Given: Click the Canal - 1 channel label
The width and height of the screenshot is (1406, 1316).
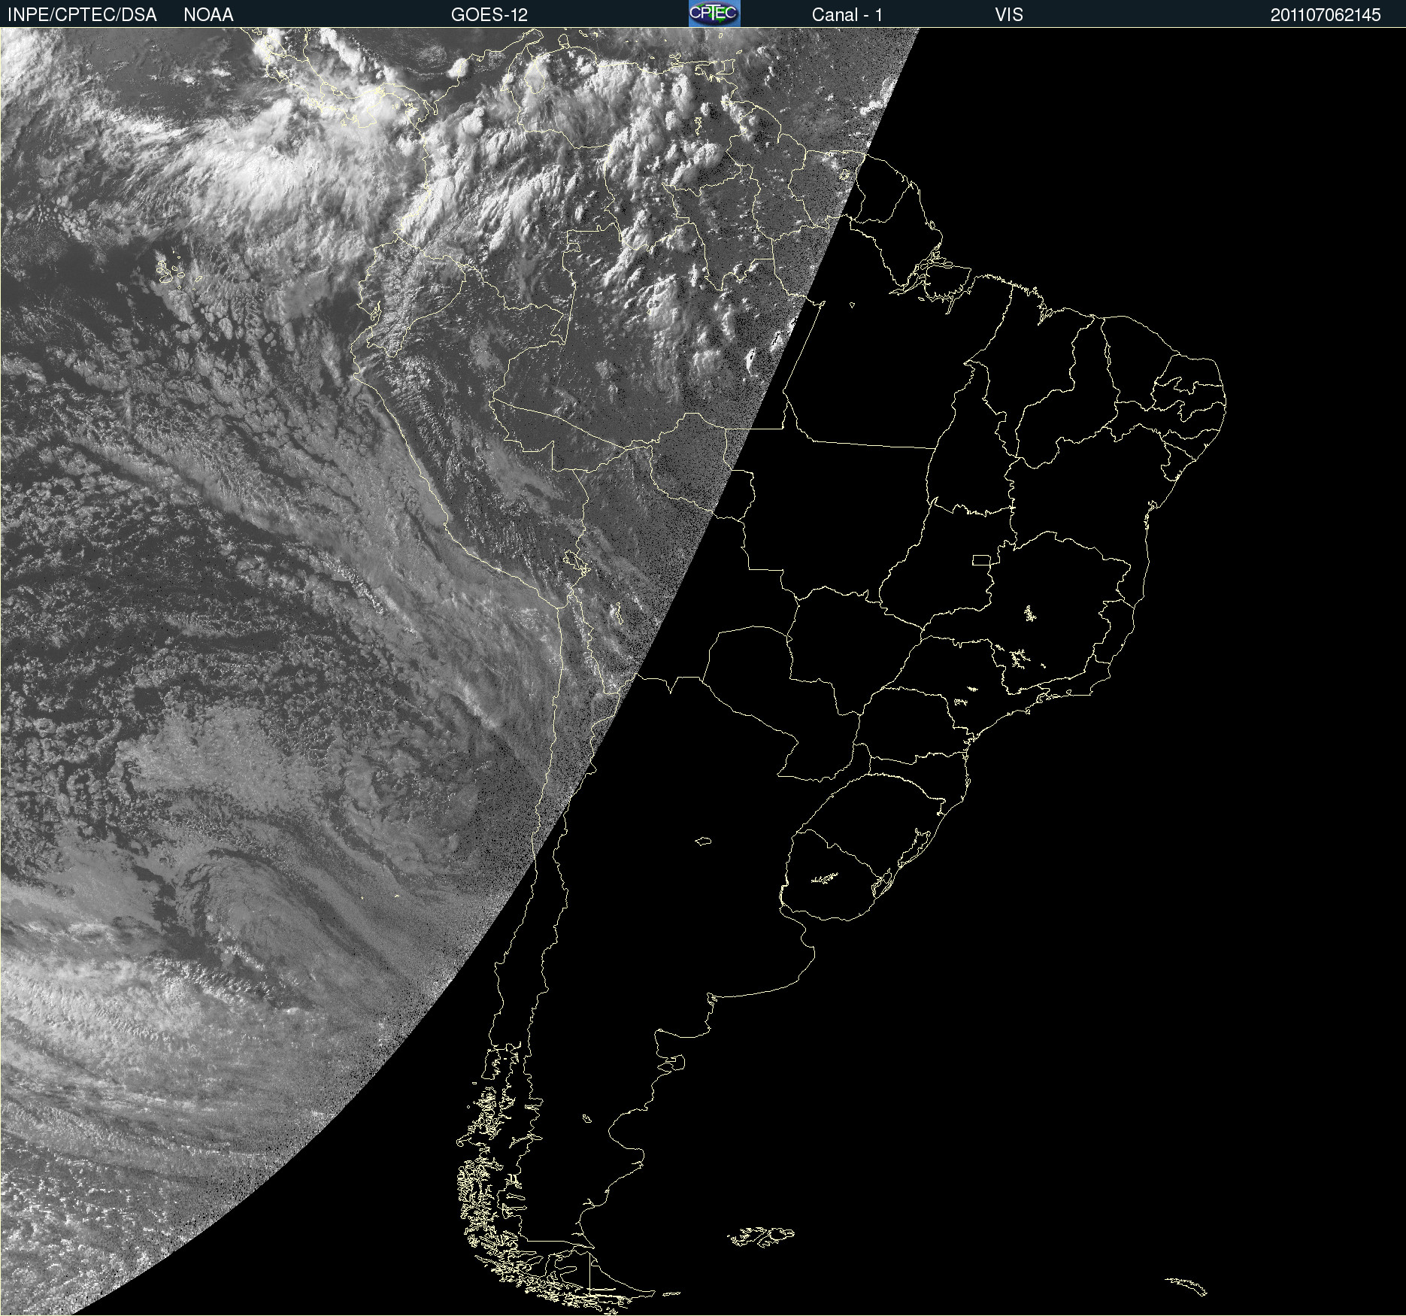Looking at the screenshot, I should click(x=847, y=15).
